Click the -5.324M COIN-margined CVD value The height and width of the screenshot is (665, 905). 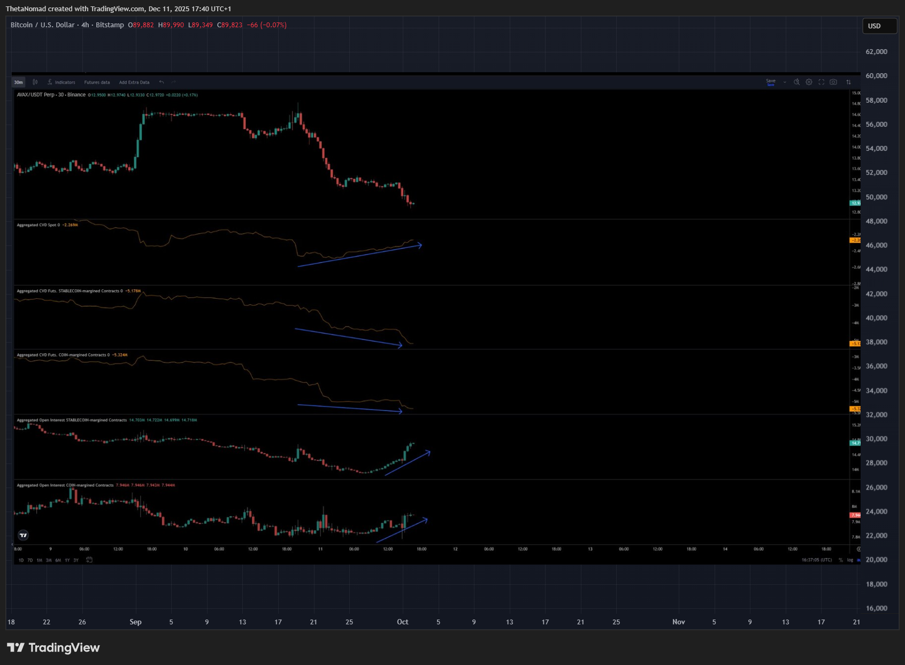click(120, 355)
